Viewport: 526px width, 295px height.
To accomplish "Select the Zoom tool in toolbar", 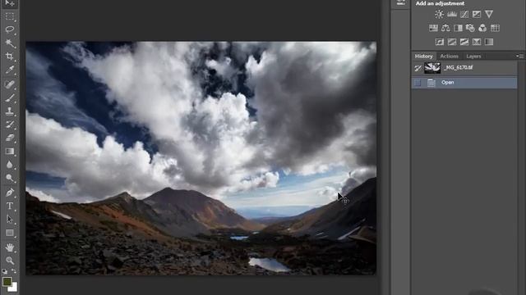I will coord(9,261).
